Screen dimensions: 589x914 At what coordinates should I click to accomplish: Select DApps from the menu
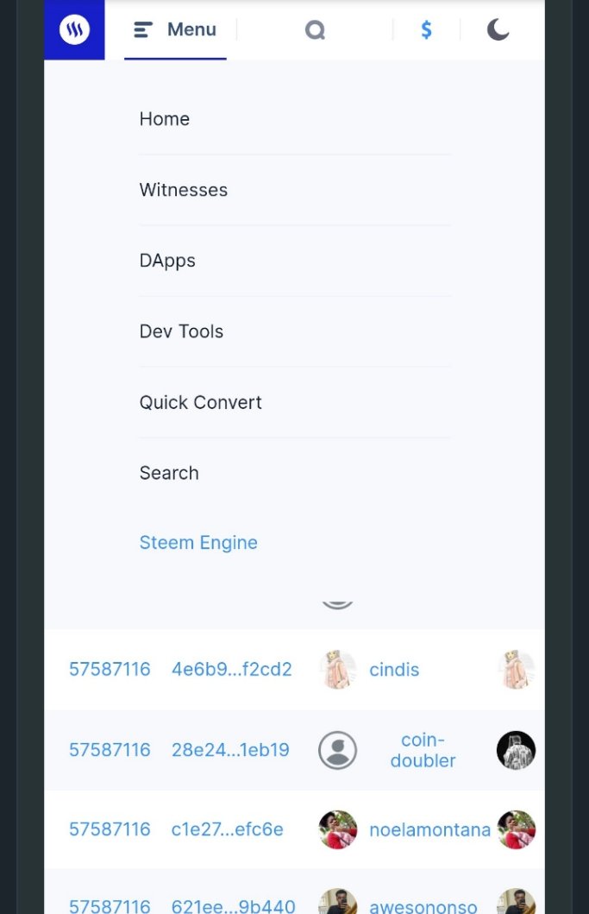[167, 261]
